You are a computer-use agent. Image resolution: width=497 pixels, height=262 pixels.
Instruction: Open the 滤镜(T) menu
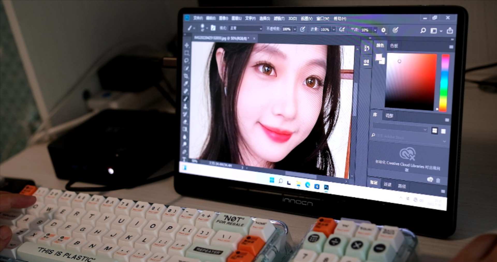click(x=279, y=18)
